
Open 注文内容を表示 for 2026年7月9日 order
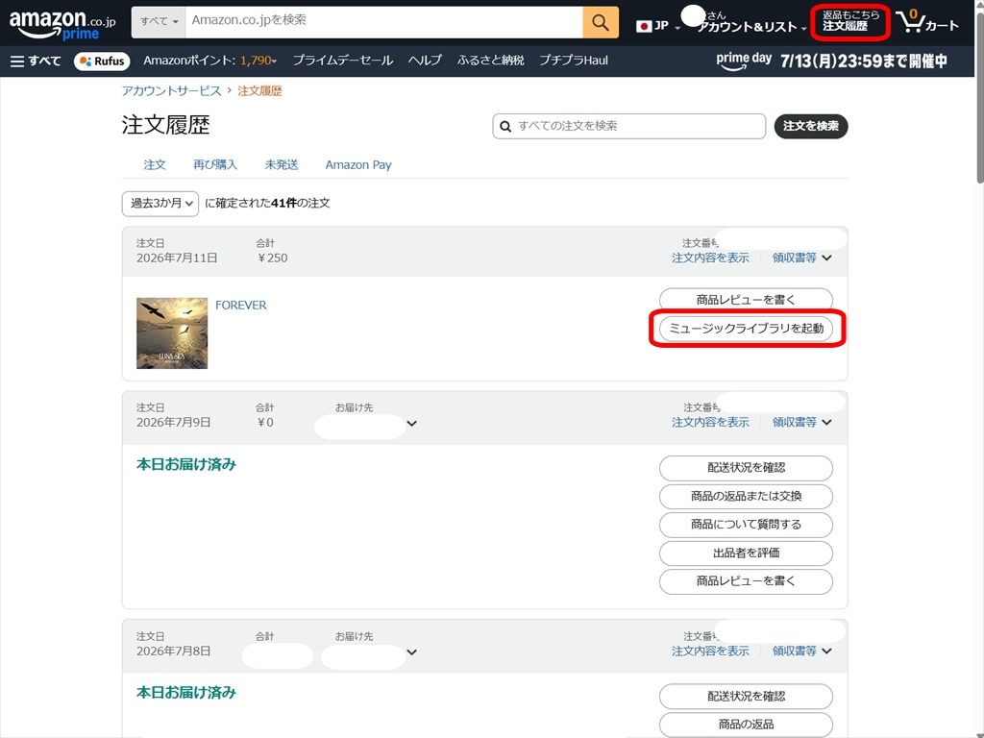pos(710,423)
